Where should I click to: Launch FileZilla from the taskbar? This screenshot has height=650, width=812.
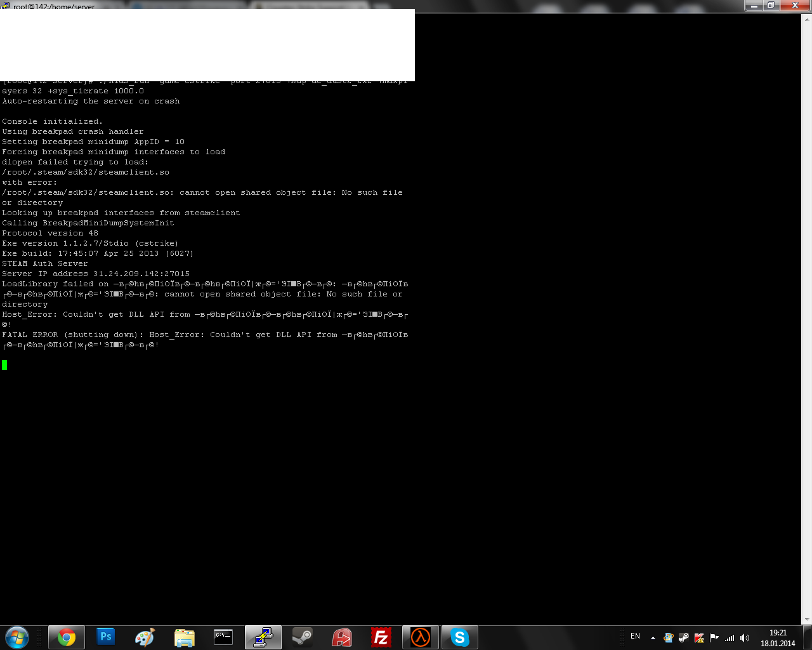[381, 637]
